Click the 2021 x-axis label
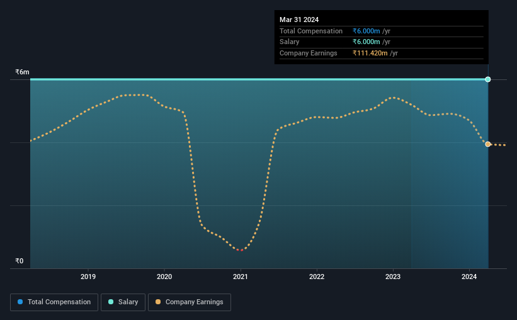Image resolution: width=517 pixels, height=320 pixels. click(x=241, y=277)
